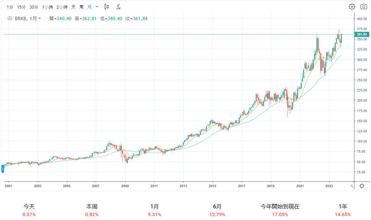Choose the 1小時 timeframe
This screenshot has width=371, height=220.
[48, 7]
